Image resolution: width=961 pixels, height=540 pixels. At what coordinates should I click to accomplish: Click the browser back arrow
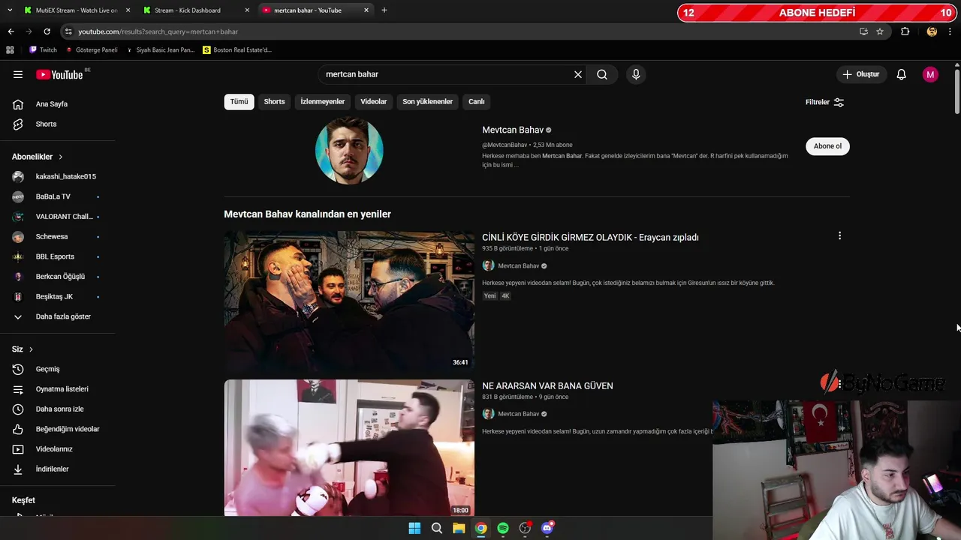tap(11, 31)
